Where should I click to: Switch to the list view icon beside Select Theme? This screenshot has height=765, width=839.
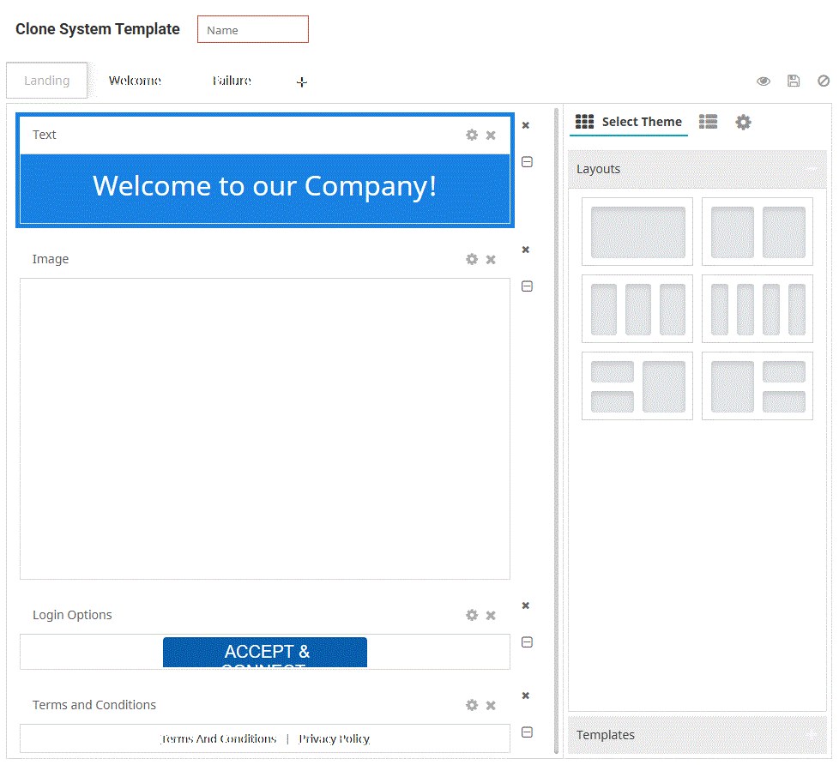click(x=708, y=122)
